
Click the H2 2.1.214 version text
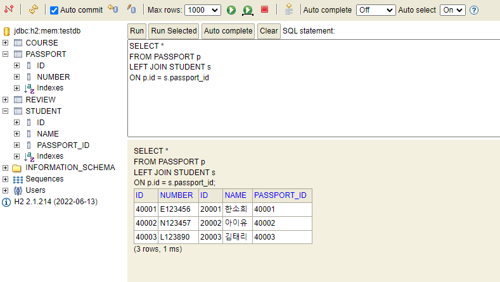(56, 202)
